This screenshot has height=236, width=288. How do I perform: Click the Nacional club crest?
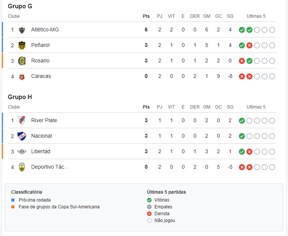(22, 136)
